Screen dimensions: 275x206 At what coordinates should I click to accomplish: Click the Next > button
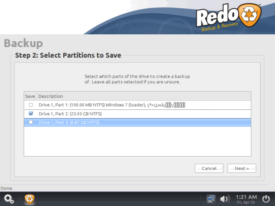[242, 168]
